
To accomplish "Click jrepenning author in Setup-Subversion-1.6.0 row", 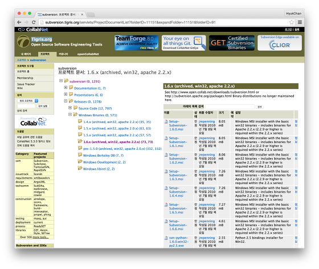I will pos(207,121).
